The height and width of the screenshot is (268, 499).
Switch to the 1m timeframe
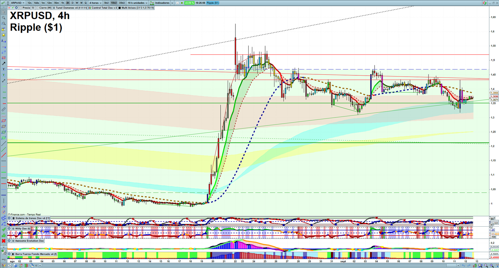point(43,3)
